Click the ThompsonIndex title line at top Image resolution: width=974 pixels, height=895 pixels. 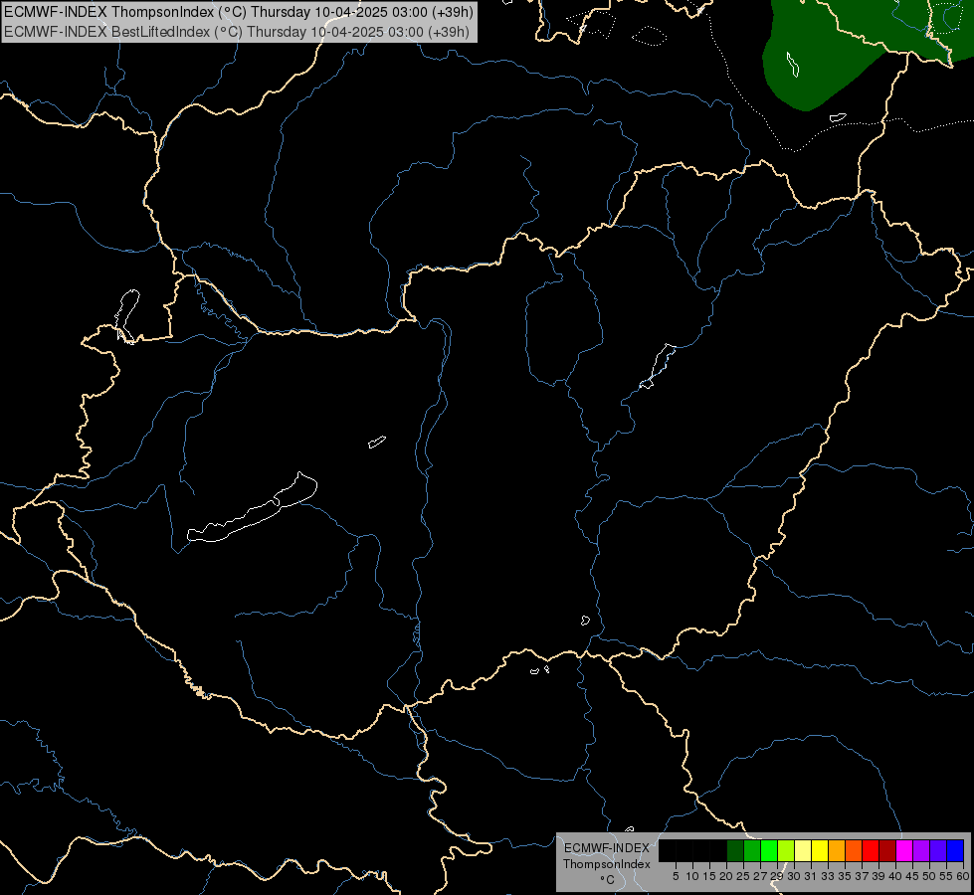click(239, 12)
